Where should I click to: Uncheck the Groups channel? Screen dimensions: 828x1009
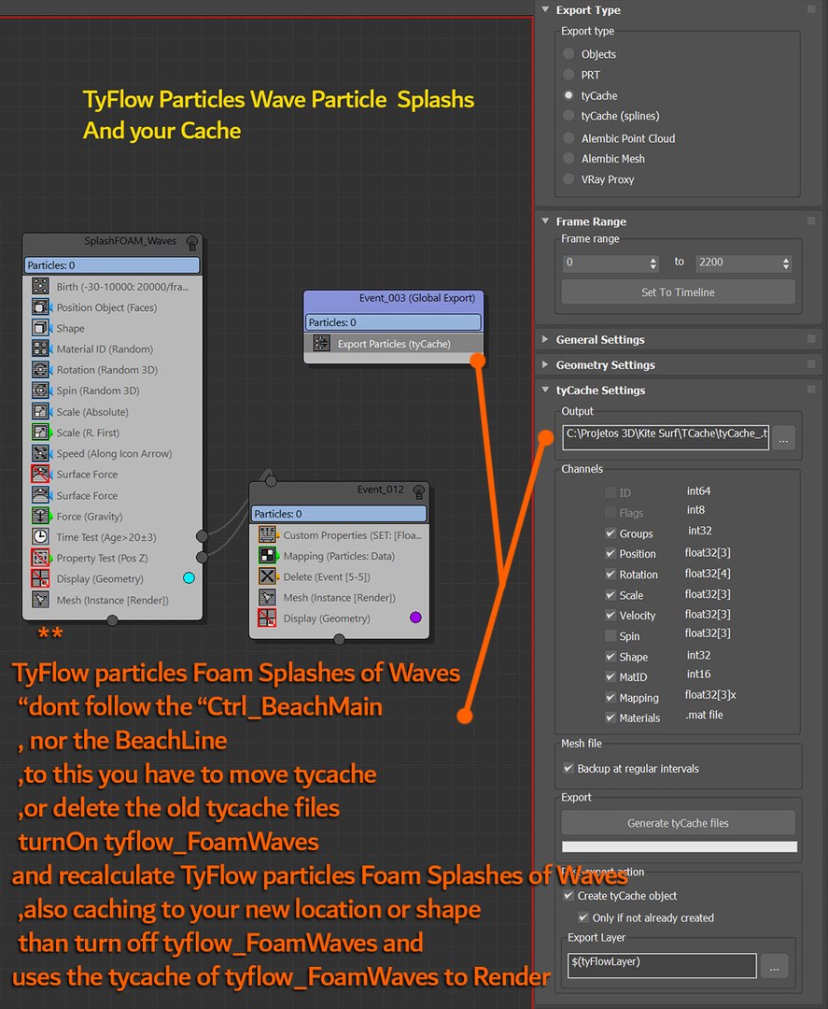tap(610, 533)
